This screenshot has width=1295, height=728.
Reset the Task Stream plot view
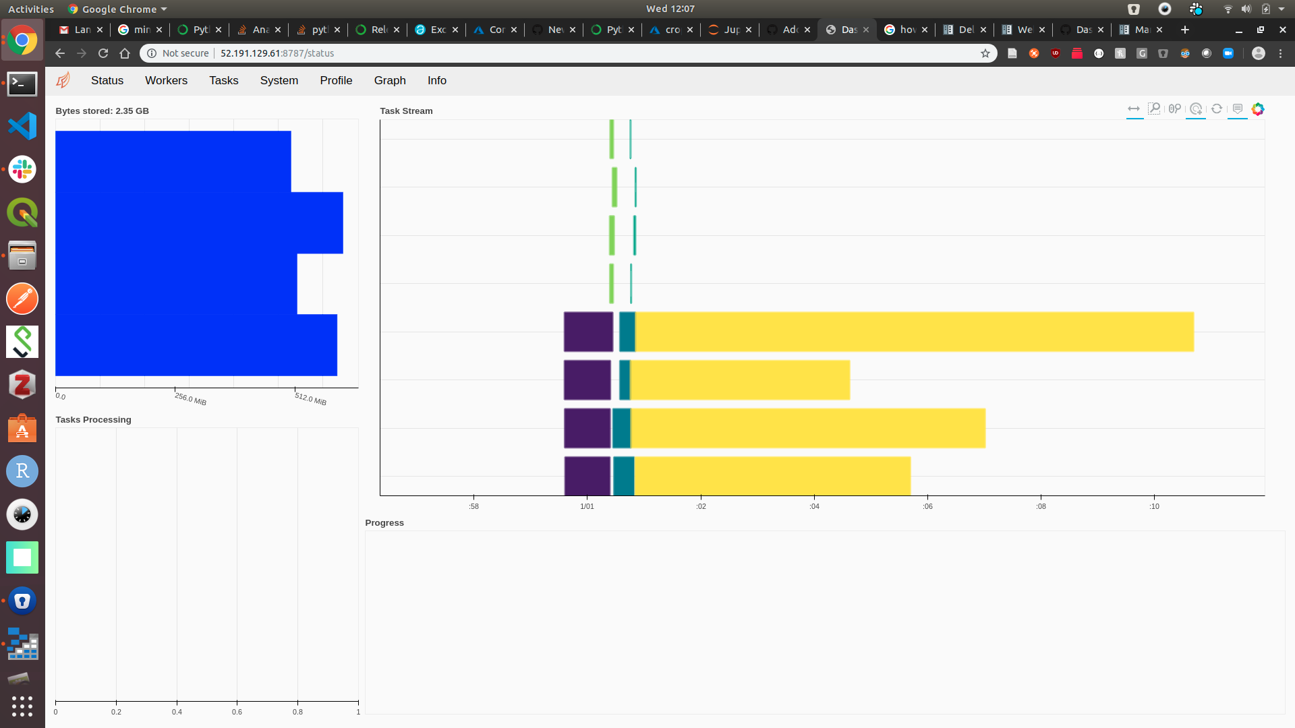click(1217, 109)
